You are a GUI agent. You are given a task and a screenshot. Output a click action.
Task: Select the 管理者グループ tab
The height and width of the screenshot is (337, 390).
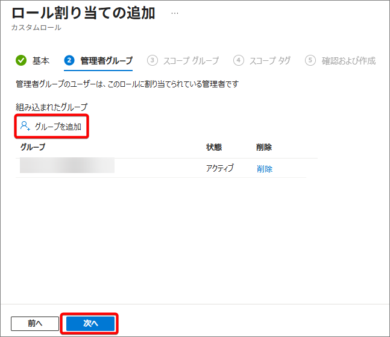point(106,60)
